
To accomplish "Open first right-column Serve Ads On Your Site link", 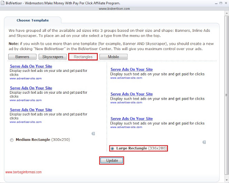I will 132,69.
